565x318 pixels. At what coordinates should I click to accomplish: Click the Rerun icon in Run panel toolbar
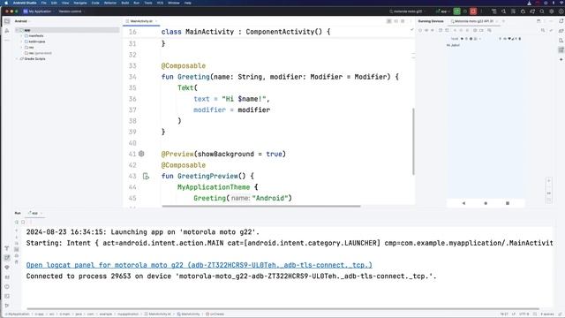tap(17, 222)
